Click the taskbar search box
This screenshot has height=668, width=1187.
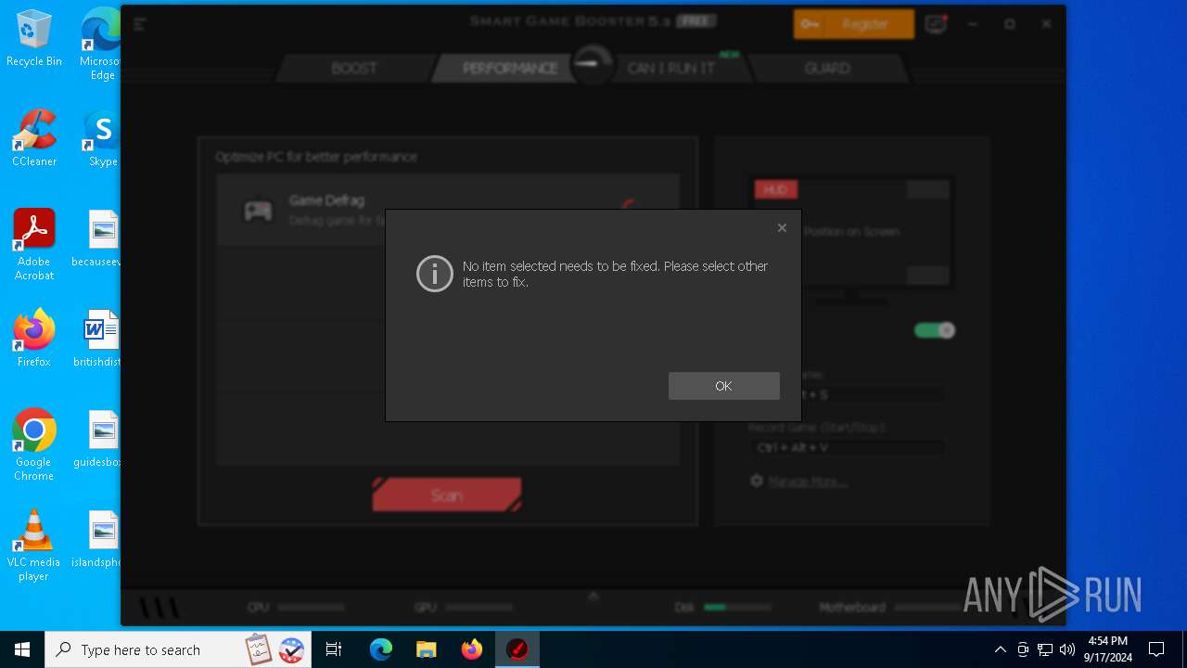point(180,649)
